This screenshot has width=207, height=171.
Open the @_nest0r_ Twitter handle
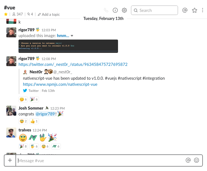(x=62, y=72)
